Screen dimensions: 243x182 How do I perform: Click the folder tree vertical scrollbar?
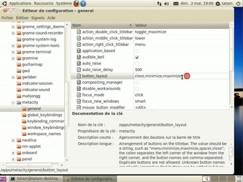[67, 103]
